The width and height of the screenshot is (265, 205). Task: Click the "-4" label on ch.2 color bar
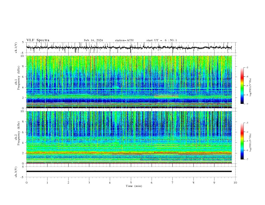tap(247, 132)
